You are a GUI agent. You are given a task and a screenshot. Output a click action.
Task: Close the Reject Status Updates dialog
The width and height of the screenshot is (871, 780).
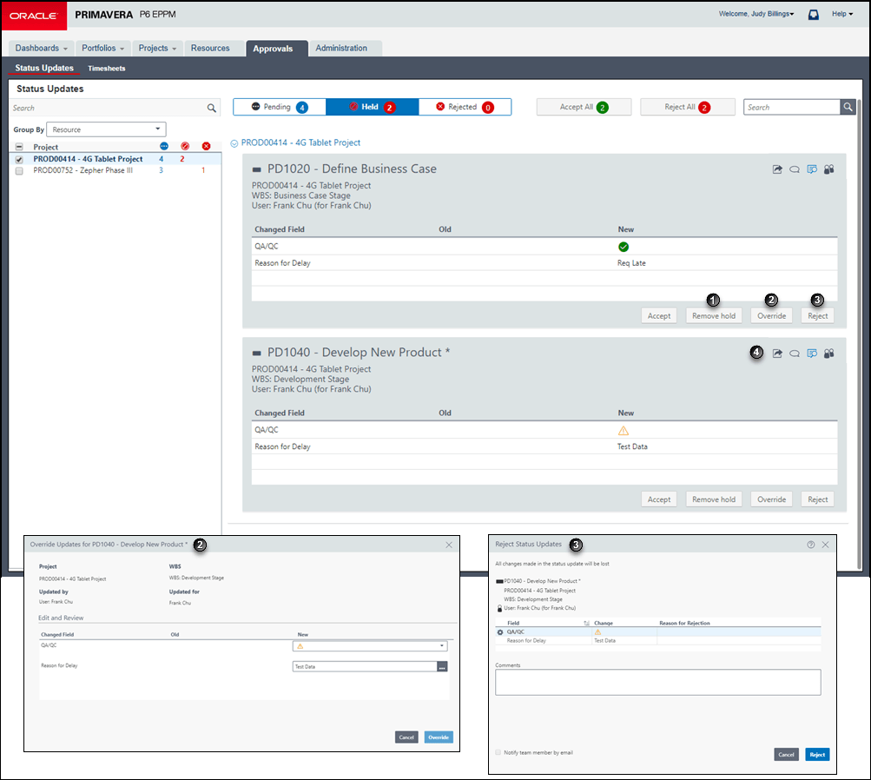pyautogui.click(x=826, y=545)
